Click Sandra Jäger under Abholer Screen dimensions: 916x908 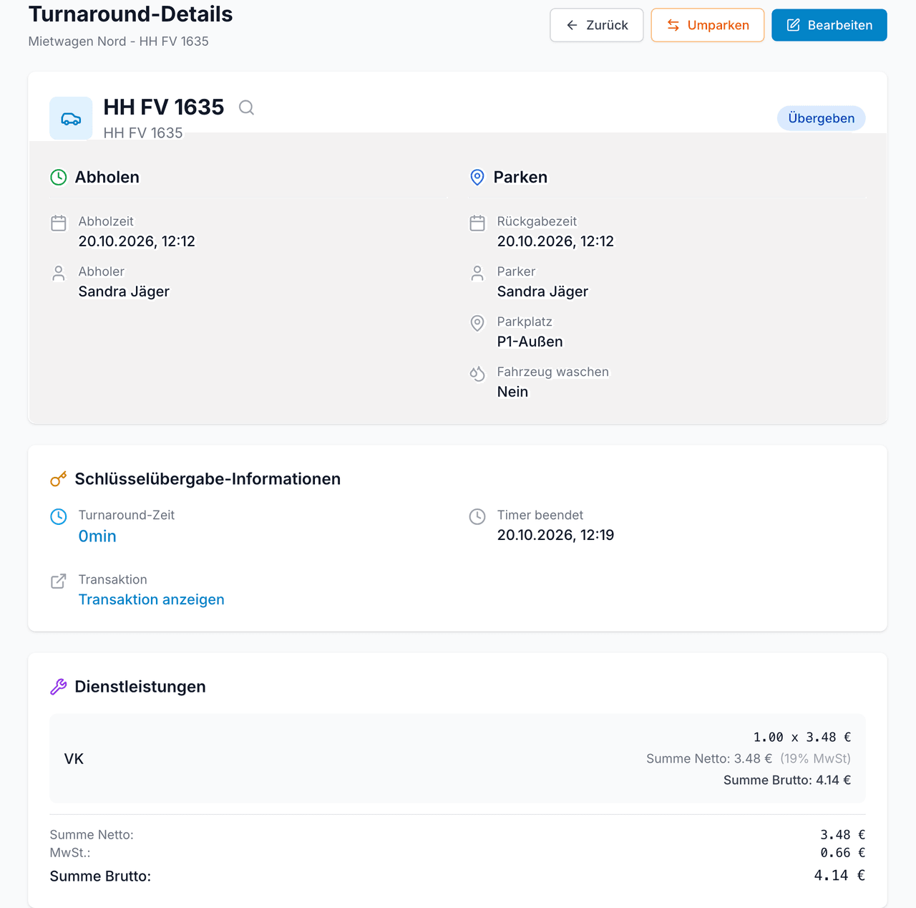tap(124, 291)
